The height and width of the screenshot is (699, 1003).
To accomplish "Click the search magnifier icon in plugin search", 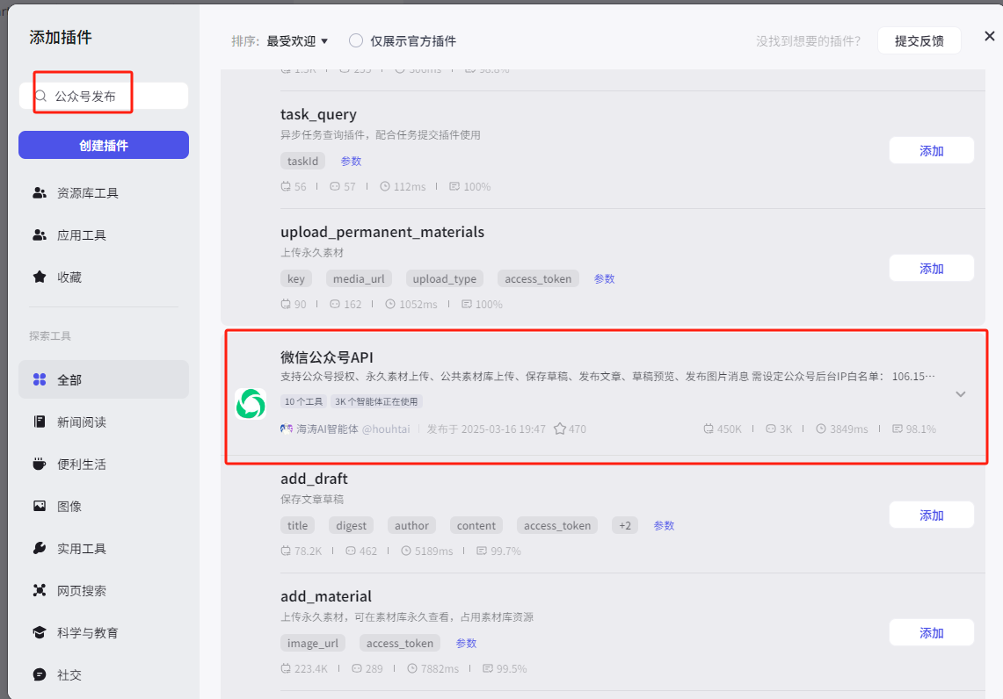I will click(41, 97).
